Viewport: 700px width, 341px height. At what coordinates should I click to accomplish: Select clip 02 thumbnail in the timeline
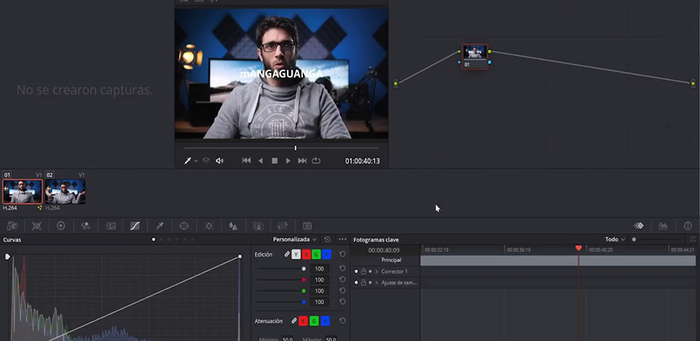(65, 192)
